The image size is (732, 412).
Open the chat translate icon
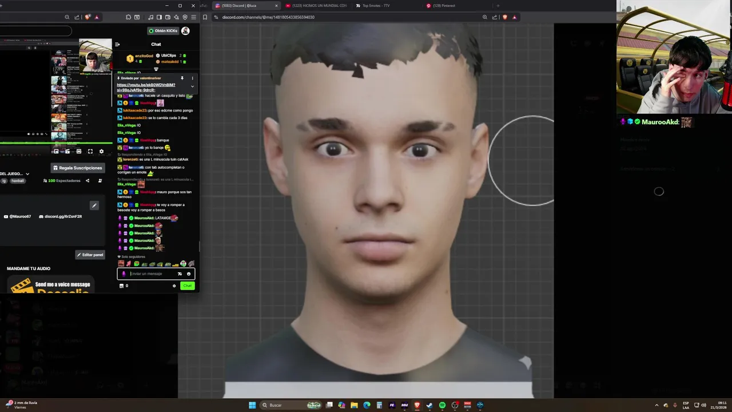pos(180,274)
